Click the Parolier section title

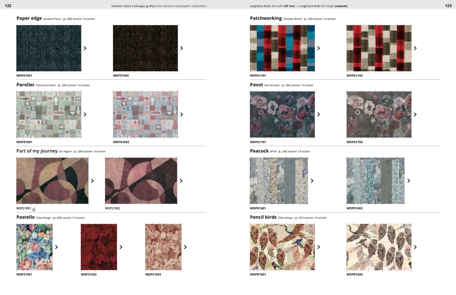click(26, 85)
